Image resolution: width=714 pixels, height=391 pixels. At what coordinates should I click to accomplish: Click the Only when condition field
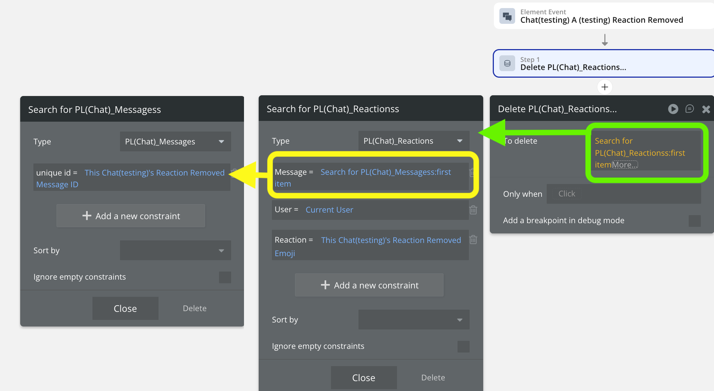(x=624, y=194)
